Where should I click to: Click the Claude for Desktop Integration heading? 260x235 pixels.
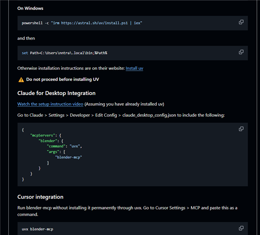(56, 93)
